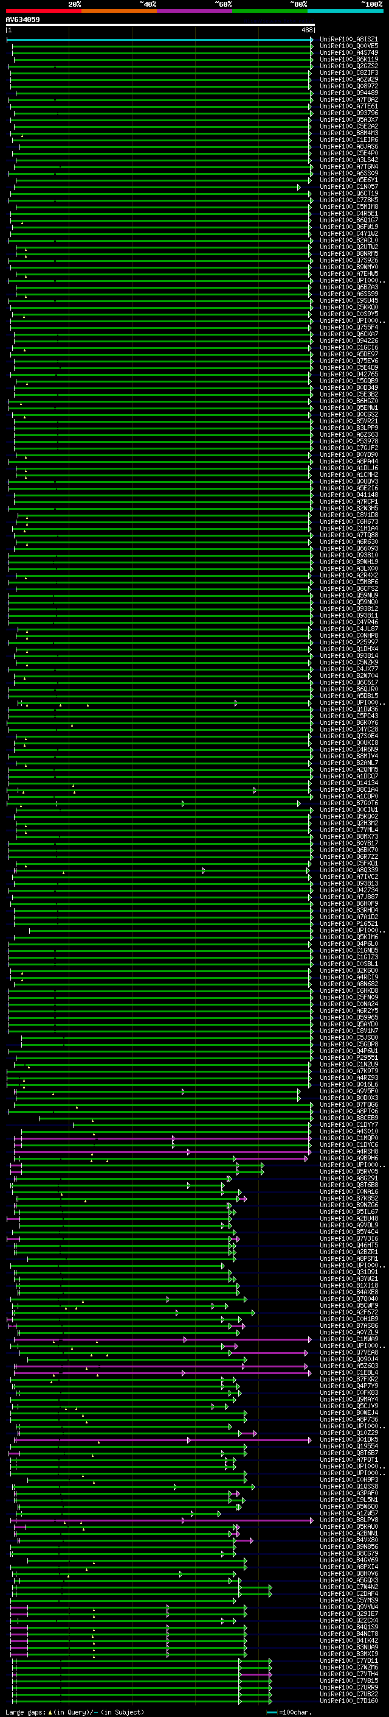Screen dimensions: 389x1717
Task: Select label UniRef100_B6K119
Action: [349, 59]
